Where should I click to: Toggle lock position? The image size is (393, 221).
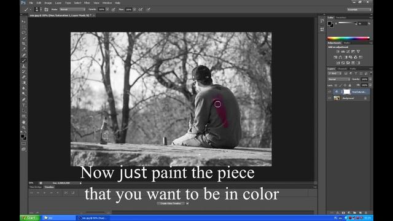345,85
